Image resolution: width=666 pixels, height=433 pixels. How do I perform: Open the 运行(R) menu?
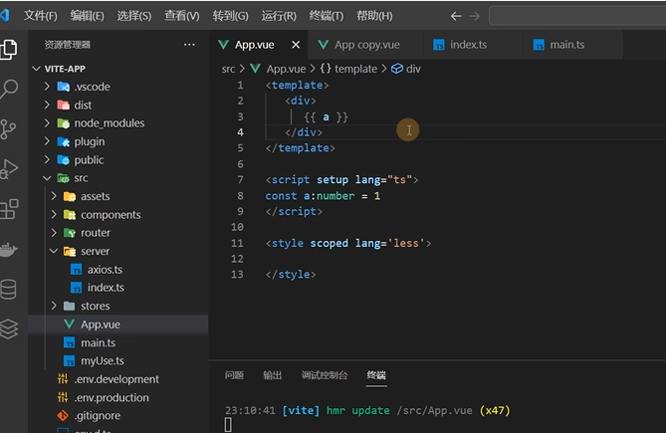click(x=279, y=16)
